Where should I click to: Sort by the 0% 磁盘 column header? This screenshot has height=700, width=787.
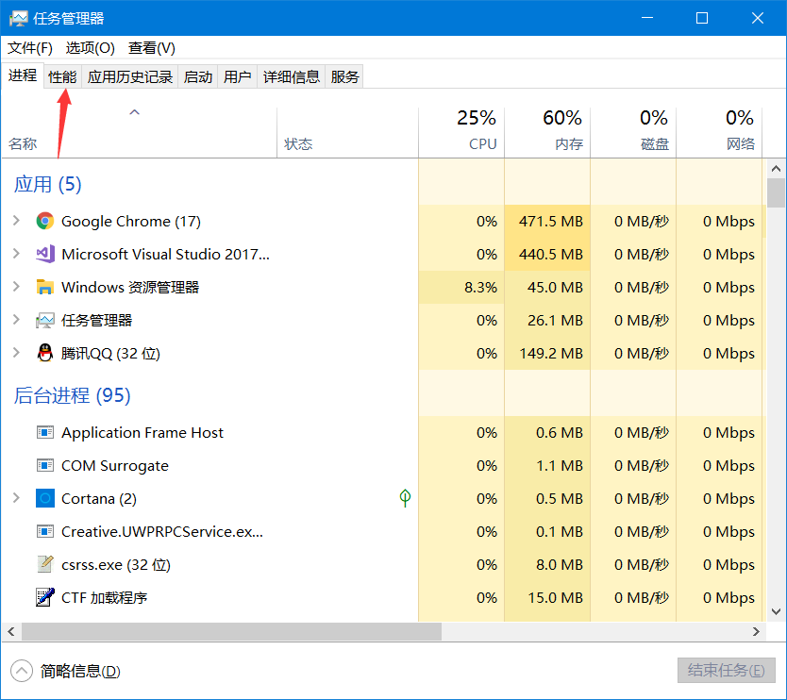tap(633, 132)
